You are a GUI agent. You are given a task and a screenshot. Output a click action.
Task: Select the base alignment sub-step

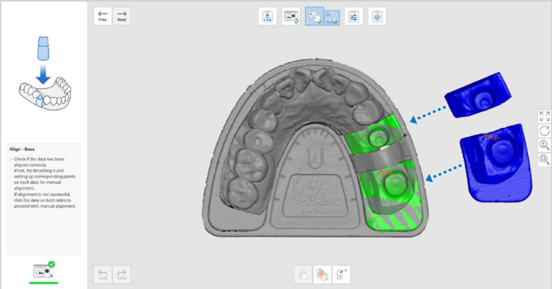coord(332,17)
